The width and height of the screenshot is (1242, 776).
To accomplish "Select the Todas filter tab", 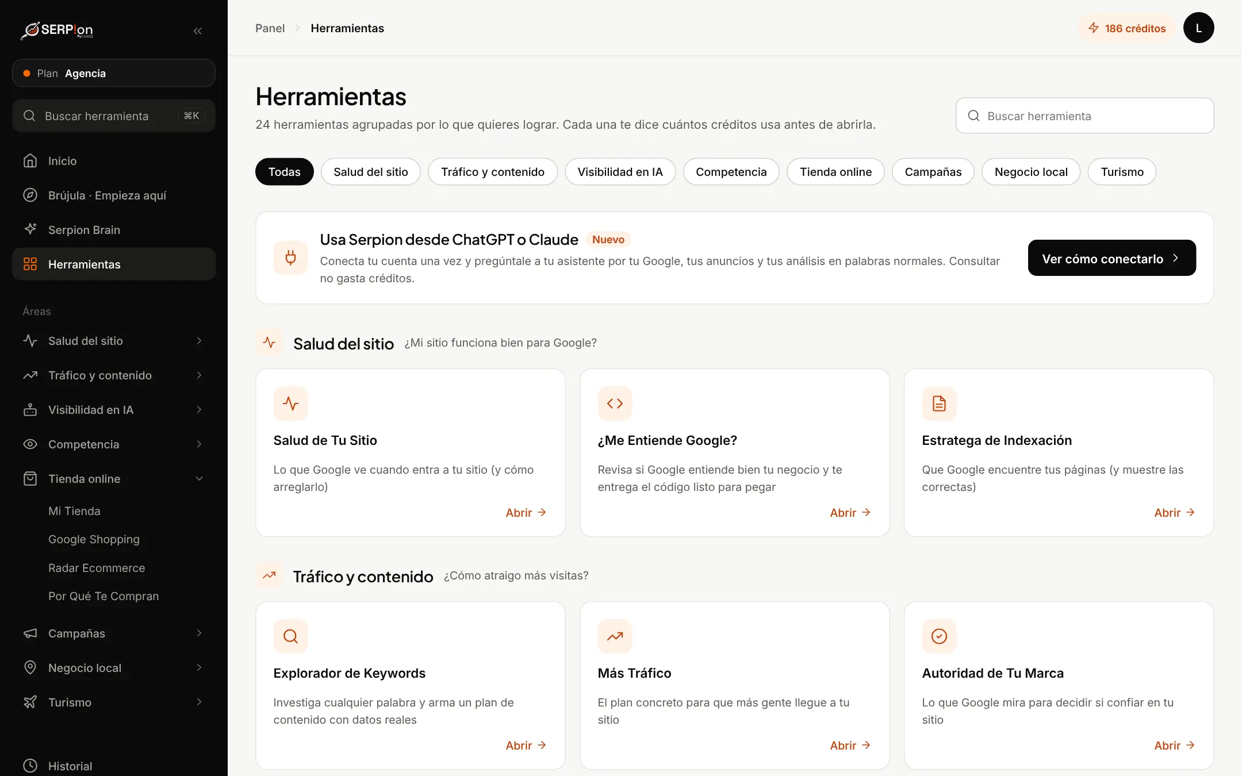I will 284,172.
